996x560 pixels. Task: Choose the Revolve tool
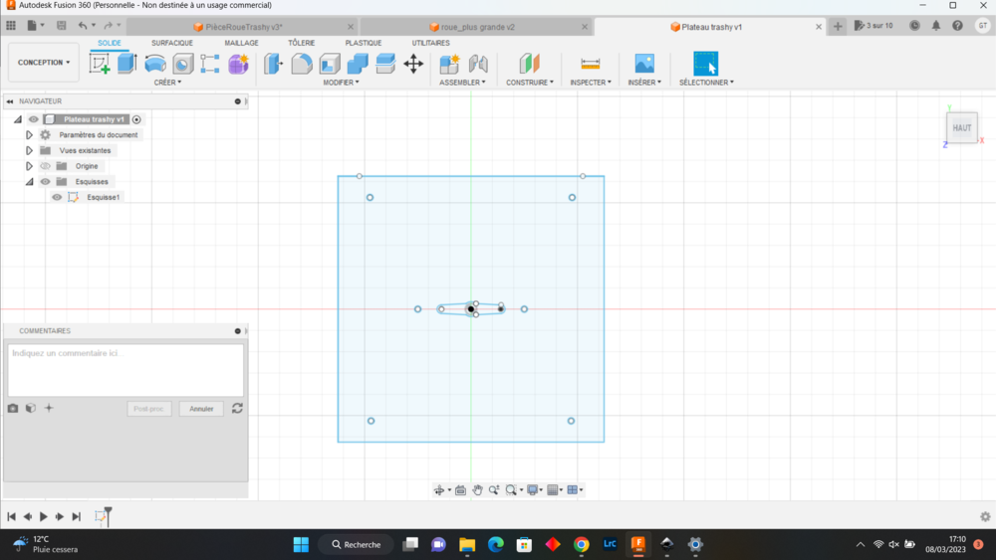155,64
